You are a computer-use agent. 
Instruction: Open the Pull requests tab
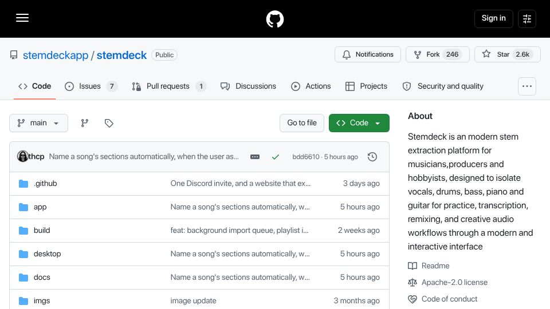click(x=168, y=86)
